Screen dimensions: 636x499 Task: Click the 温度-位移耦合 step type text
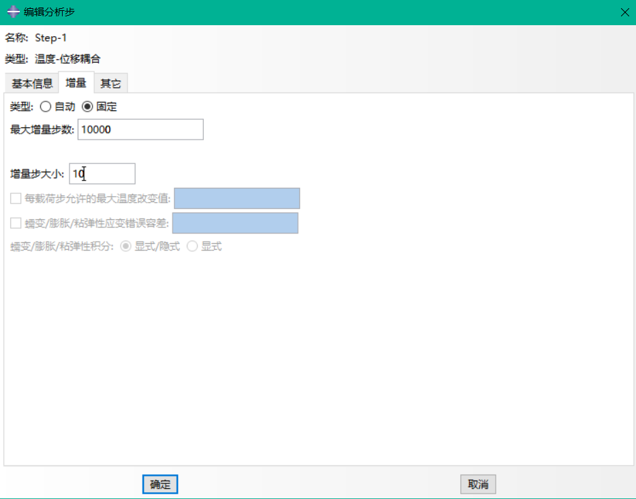coord(68,59)
